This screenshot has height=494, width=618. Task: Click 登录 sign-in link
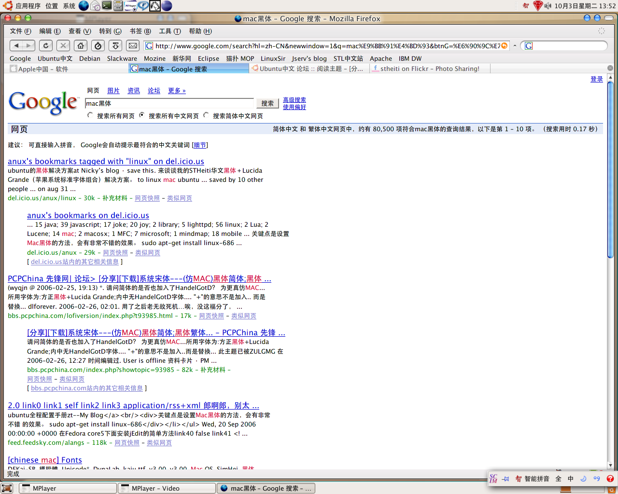[597, 79]
